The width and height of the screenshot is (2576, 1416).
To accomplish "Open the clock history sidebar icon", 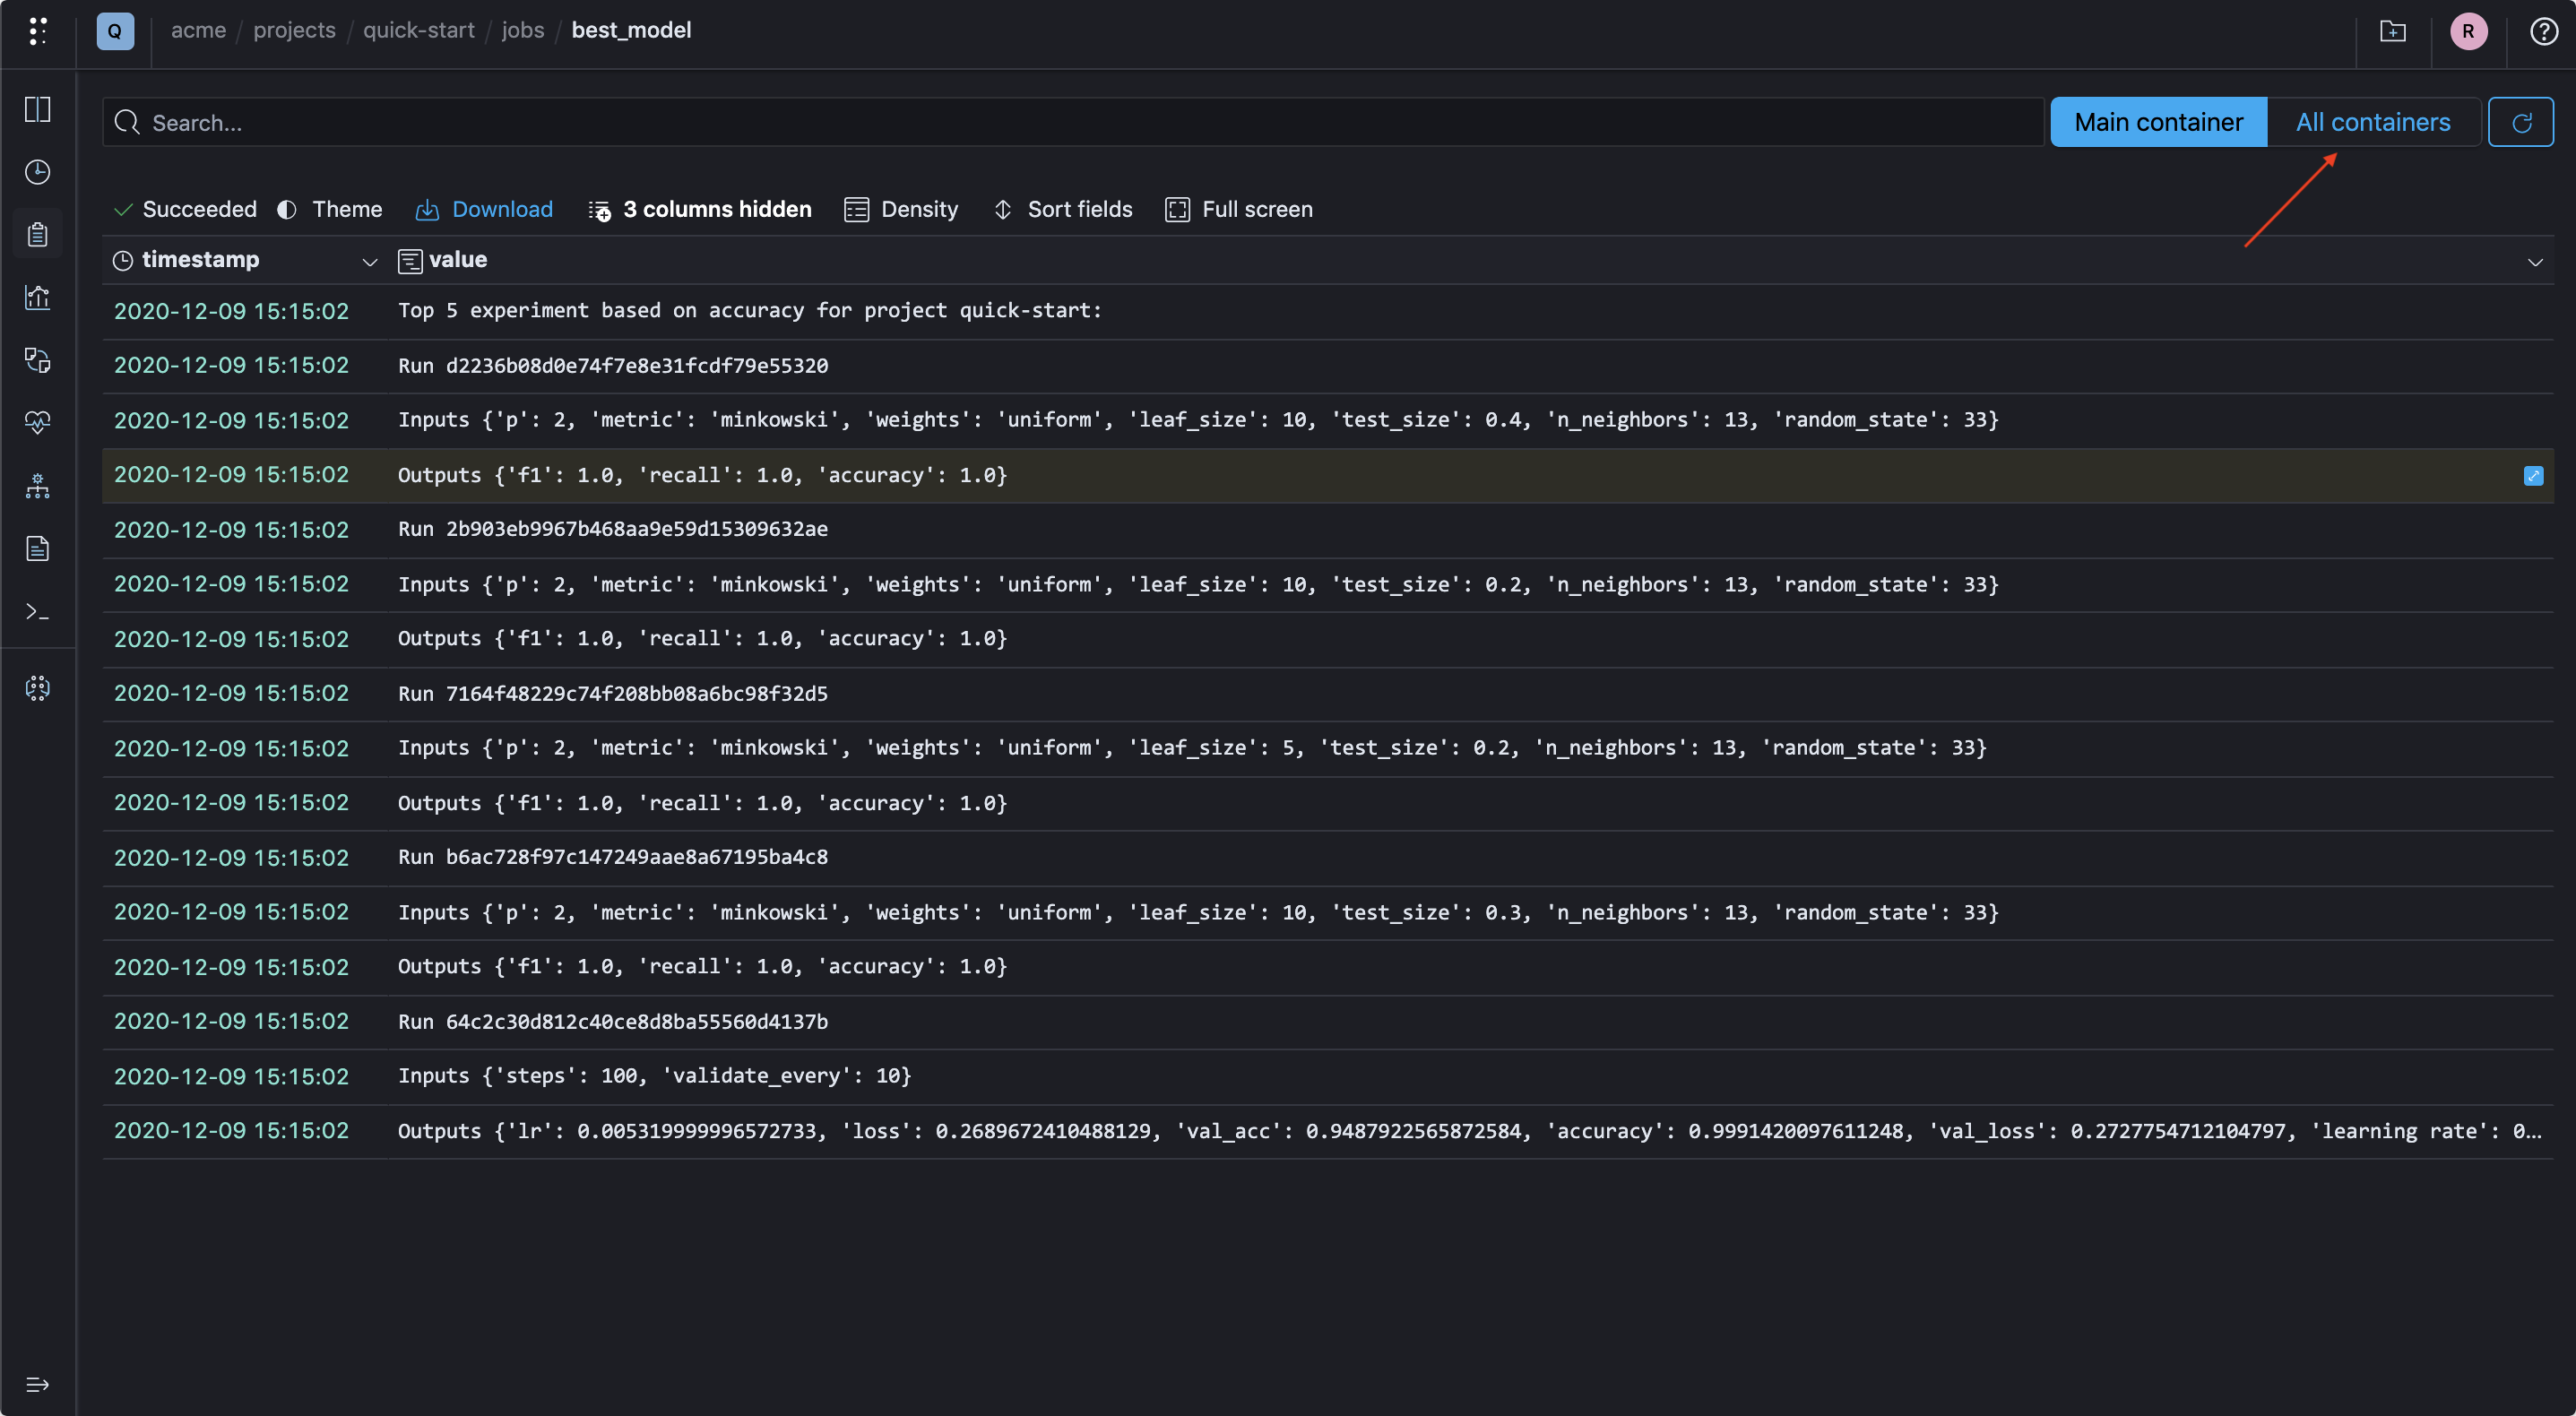I will click(38, 172).
